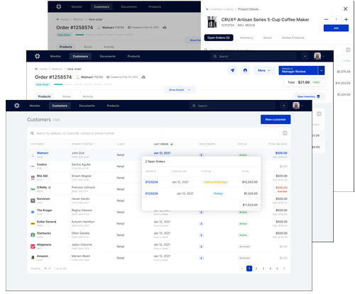Open user avatar in Order window
This screenshot has width=355, height=294.
tap(317, 56)
